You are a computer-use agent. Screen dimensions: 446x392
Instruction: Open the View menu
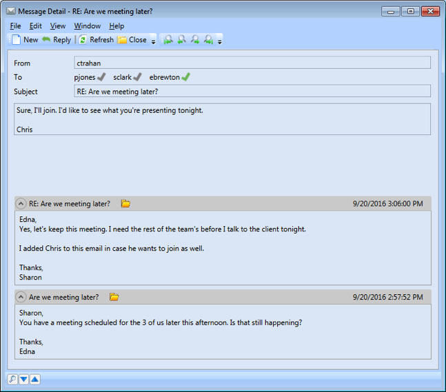click(58, 26)
